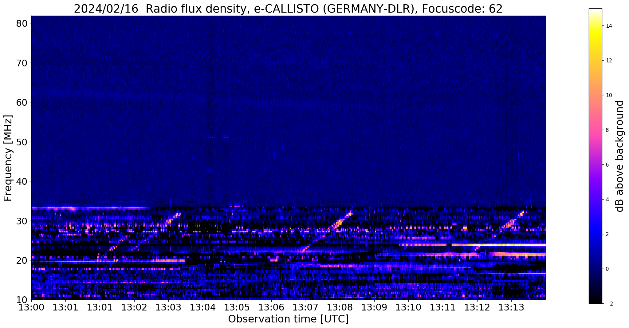This screenshot has width=629, height=328.
Task: Click time axis tick label 13:12
Action: pos(477,307)
